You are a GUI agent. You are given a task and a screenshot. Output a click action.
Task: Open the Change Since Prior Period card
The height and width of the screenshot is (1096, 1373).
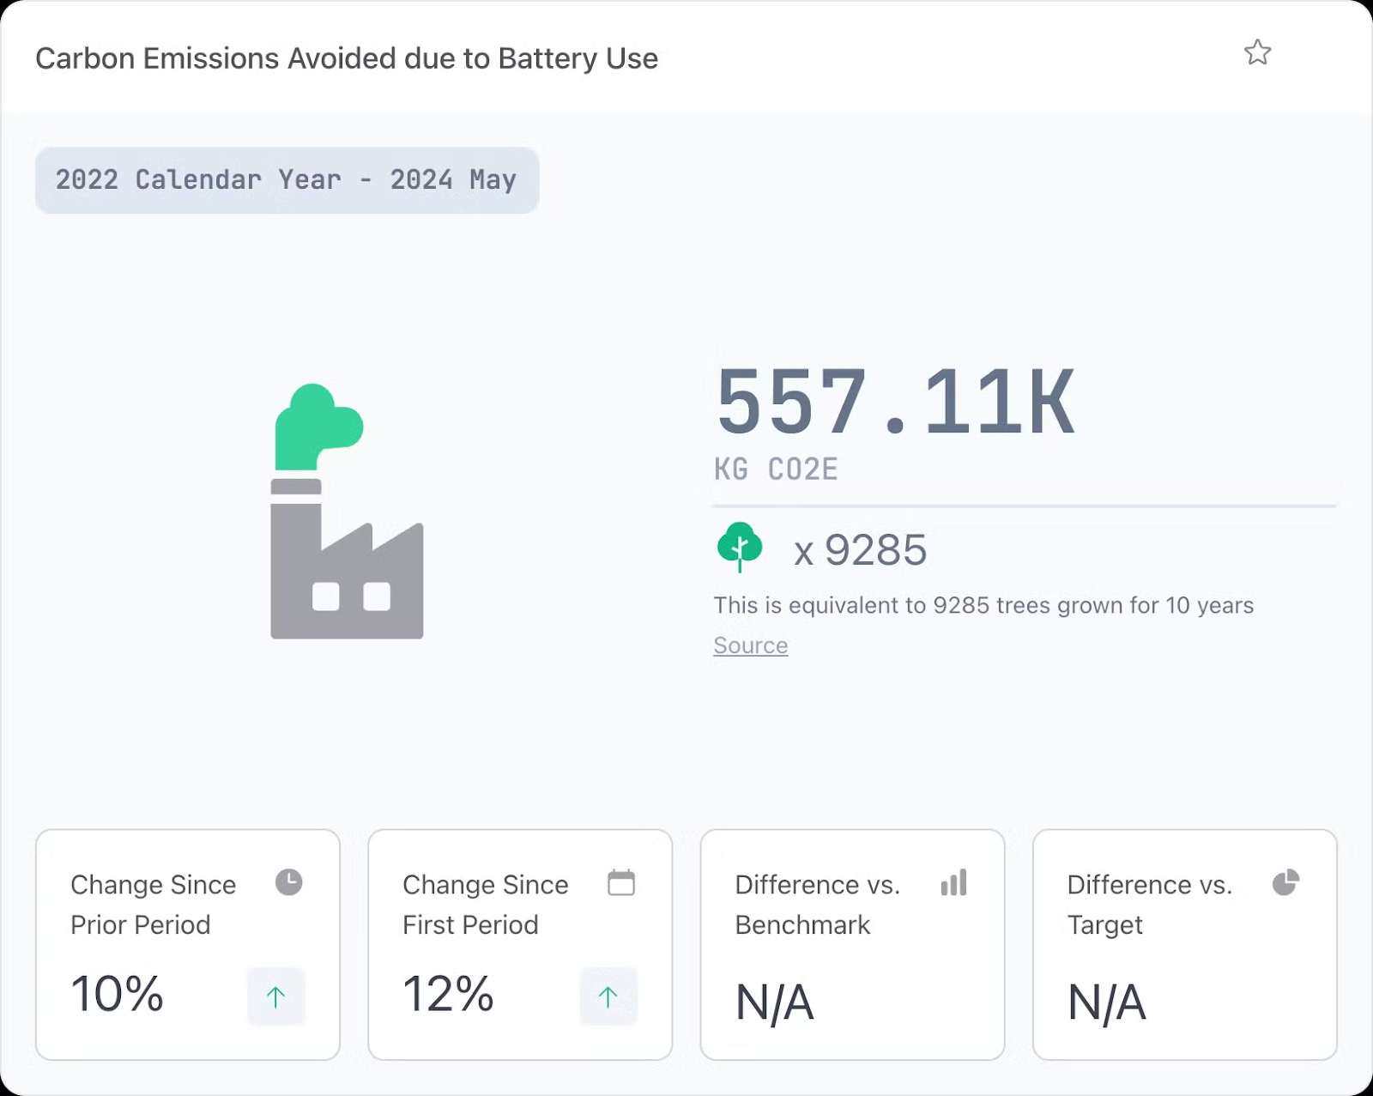[x=187, y=944]
